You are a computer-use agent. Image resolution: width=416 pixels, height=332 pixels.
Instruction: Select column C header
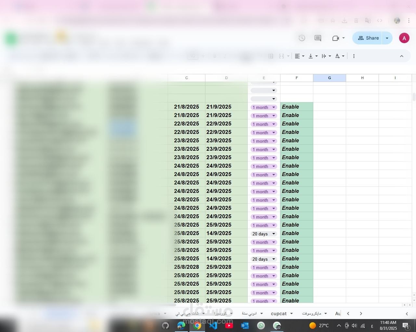[187, 78]
